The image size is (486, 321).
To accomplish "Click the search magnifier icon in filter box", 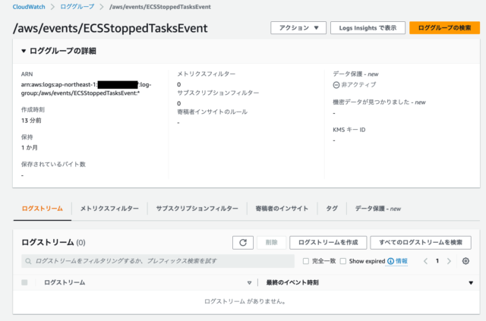I will (x=28, y=261).
